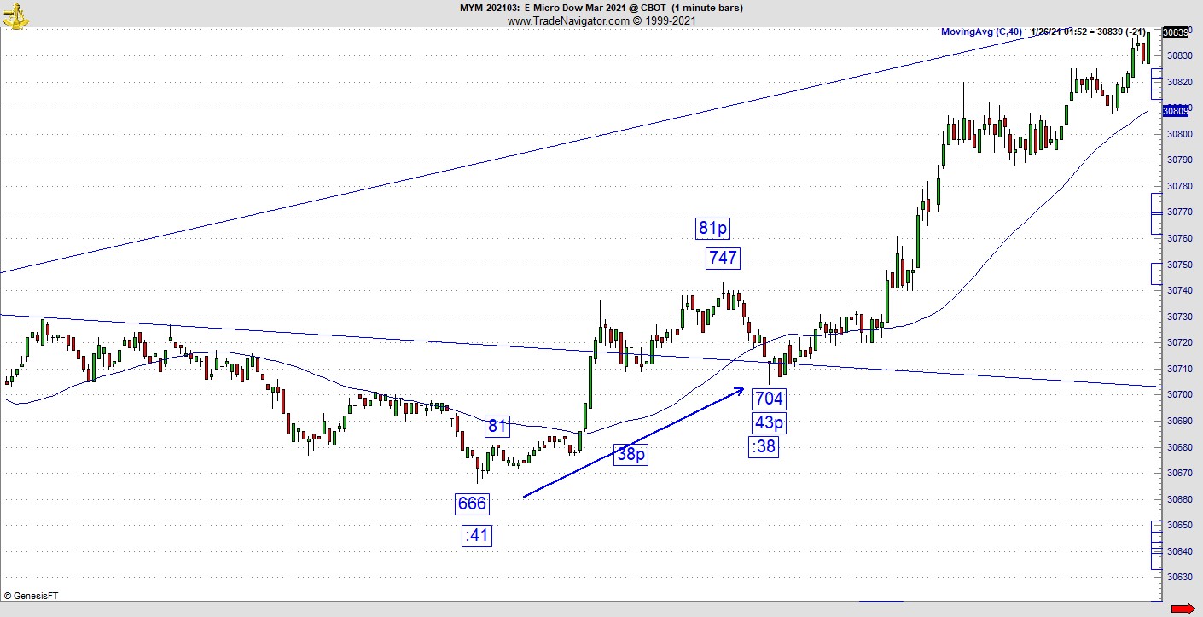This screenshot has height=617, width=1203.
Task: Click the 81 annotation box
Action: point(497,426)
